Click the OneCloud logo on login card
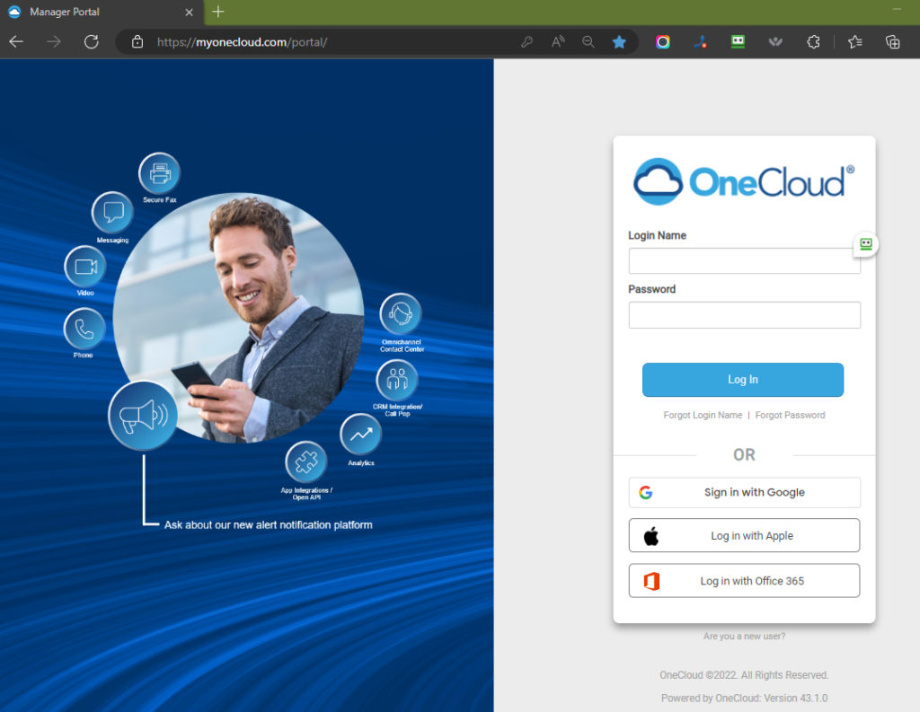 point(744,181)
